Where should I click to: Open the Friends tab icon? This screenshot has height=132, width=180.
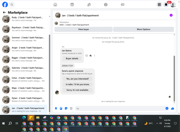click(89, 5)
